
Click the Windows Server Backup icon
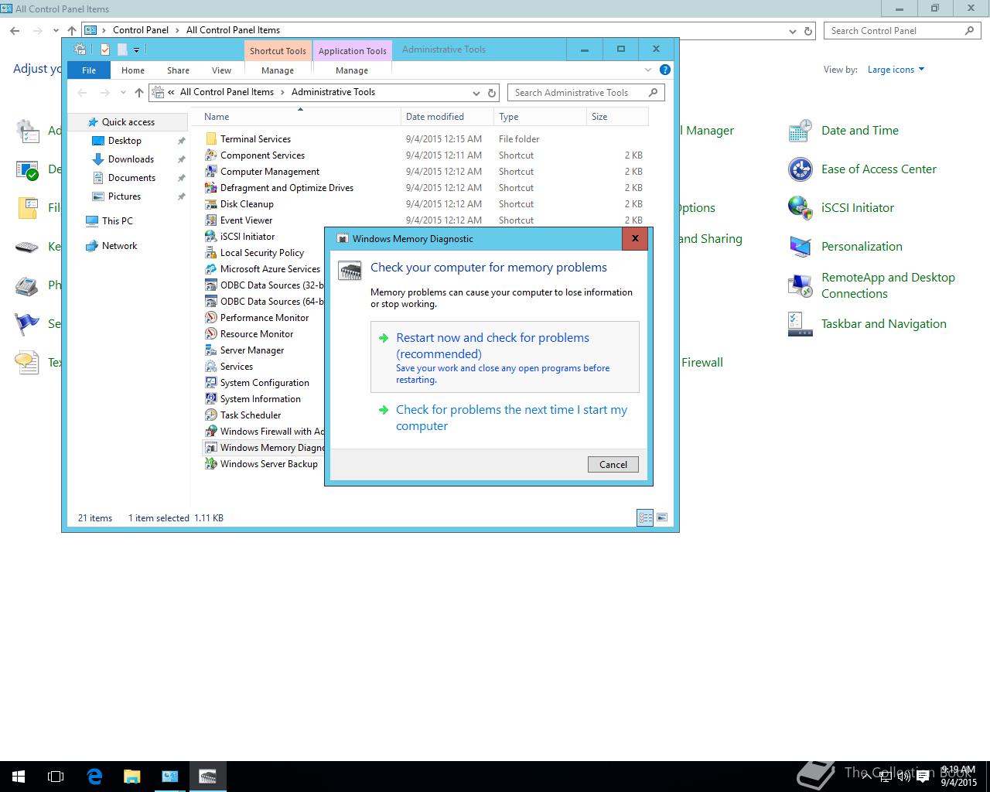click(210, 464)
